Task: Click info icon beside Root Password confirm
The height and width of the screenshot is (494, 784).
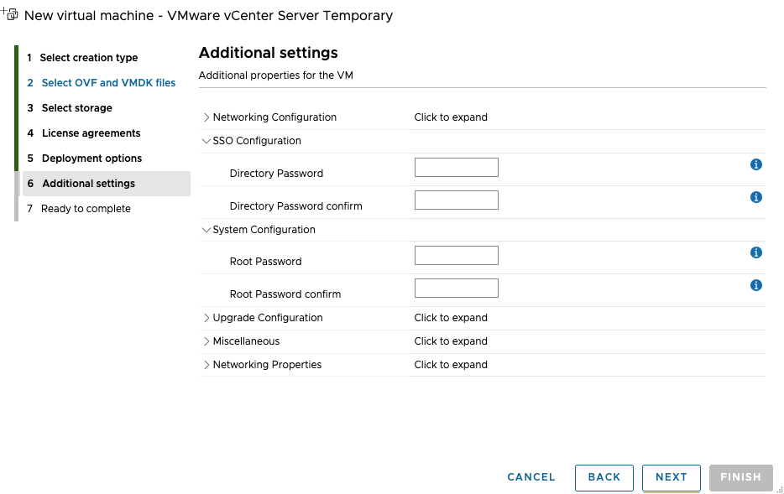Action: coord(756,285)
